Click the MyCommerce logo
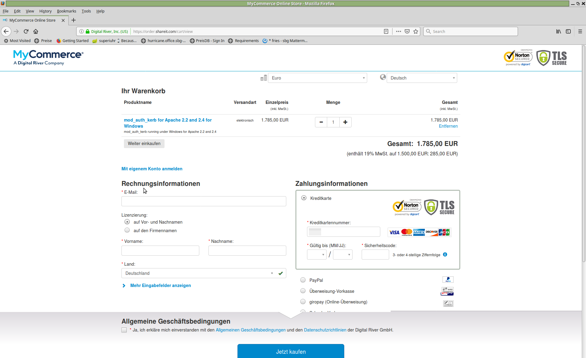 pos(48,58)
